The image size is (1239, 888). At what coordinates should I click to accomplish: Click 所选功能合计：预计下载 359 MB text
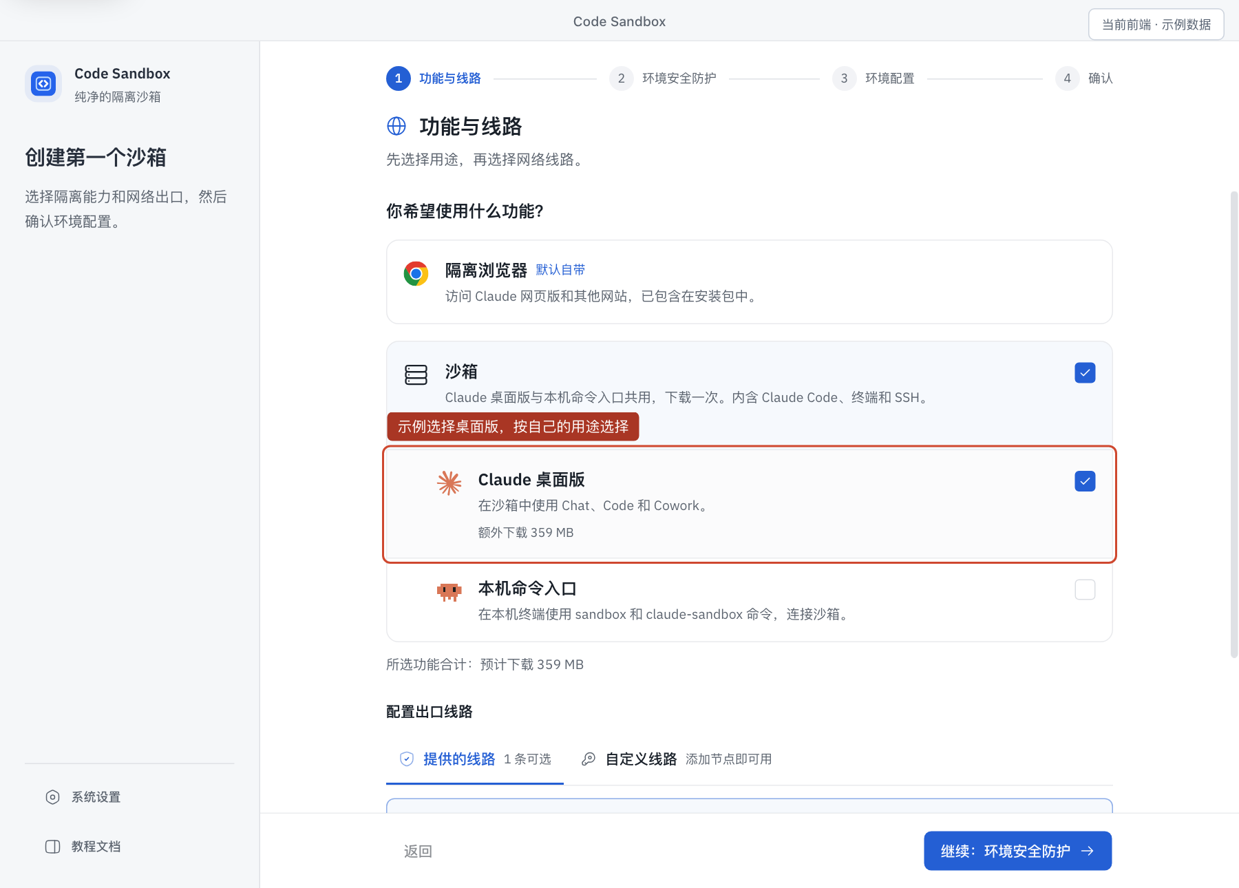[485, 664]
